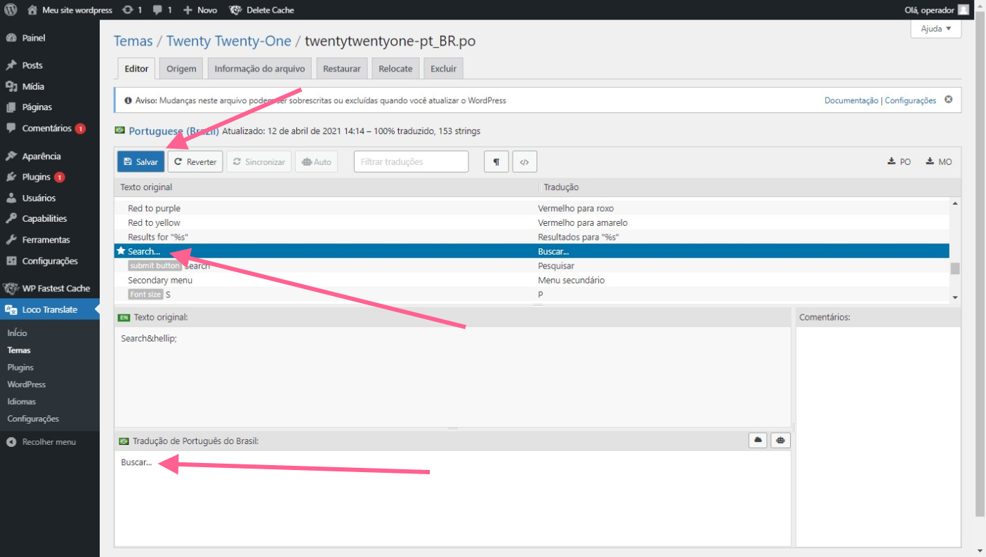This screenshot has height=557, width=986.
Task: Open Páginas menu item
Action: (x=50, y=107)
